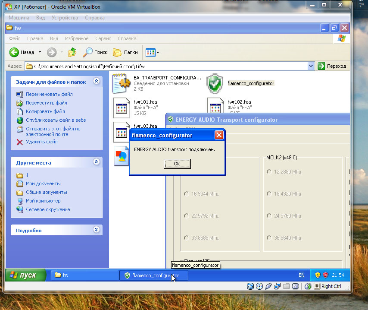Click Отправить этот файл по электронной почте

tap(53, 132)
